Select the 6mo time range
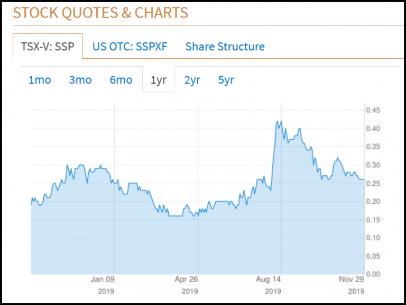The height and width of the screenshot is (305, 406). [x=121, y=80]
